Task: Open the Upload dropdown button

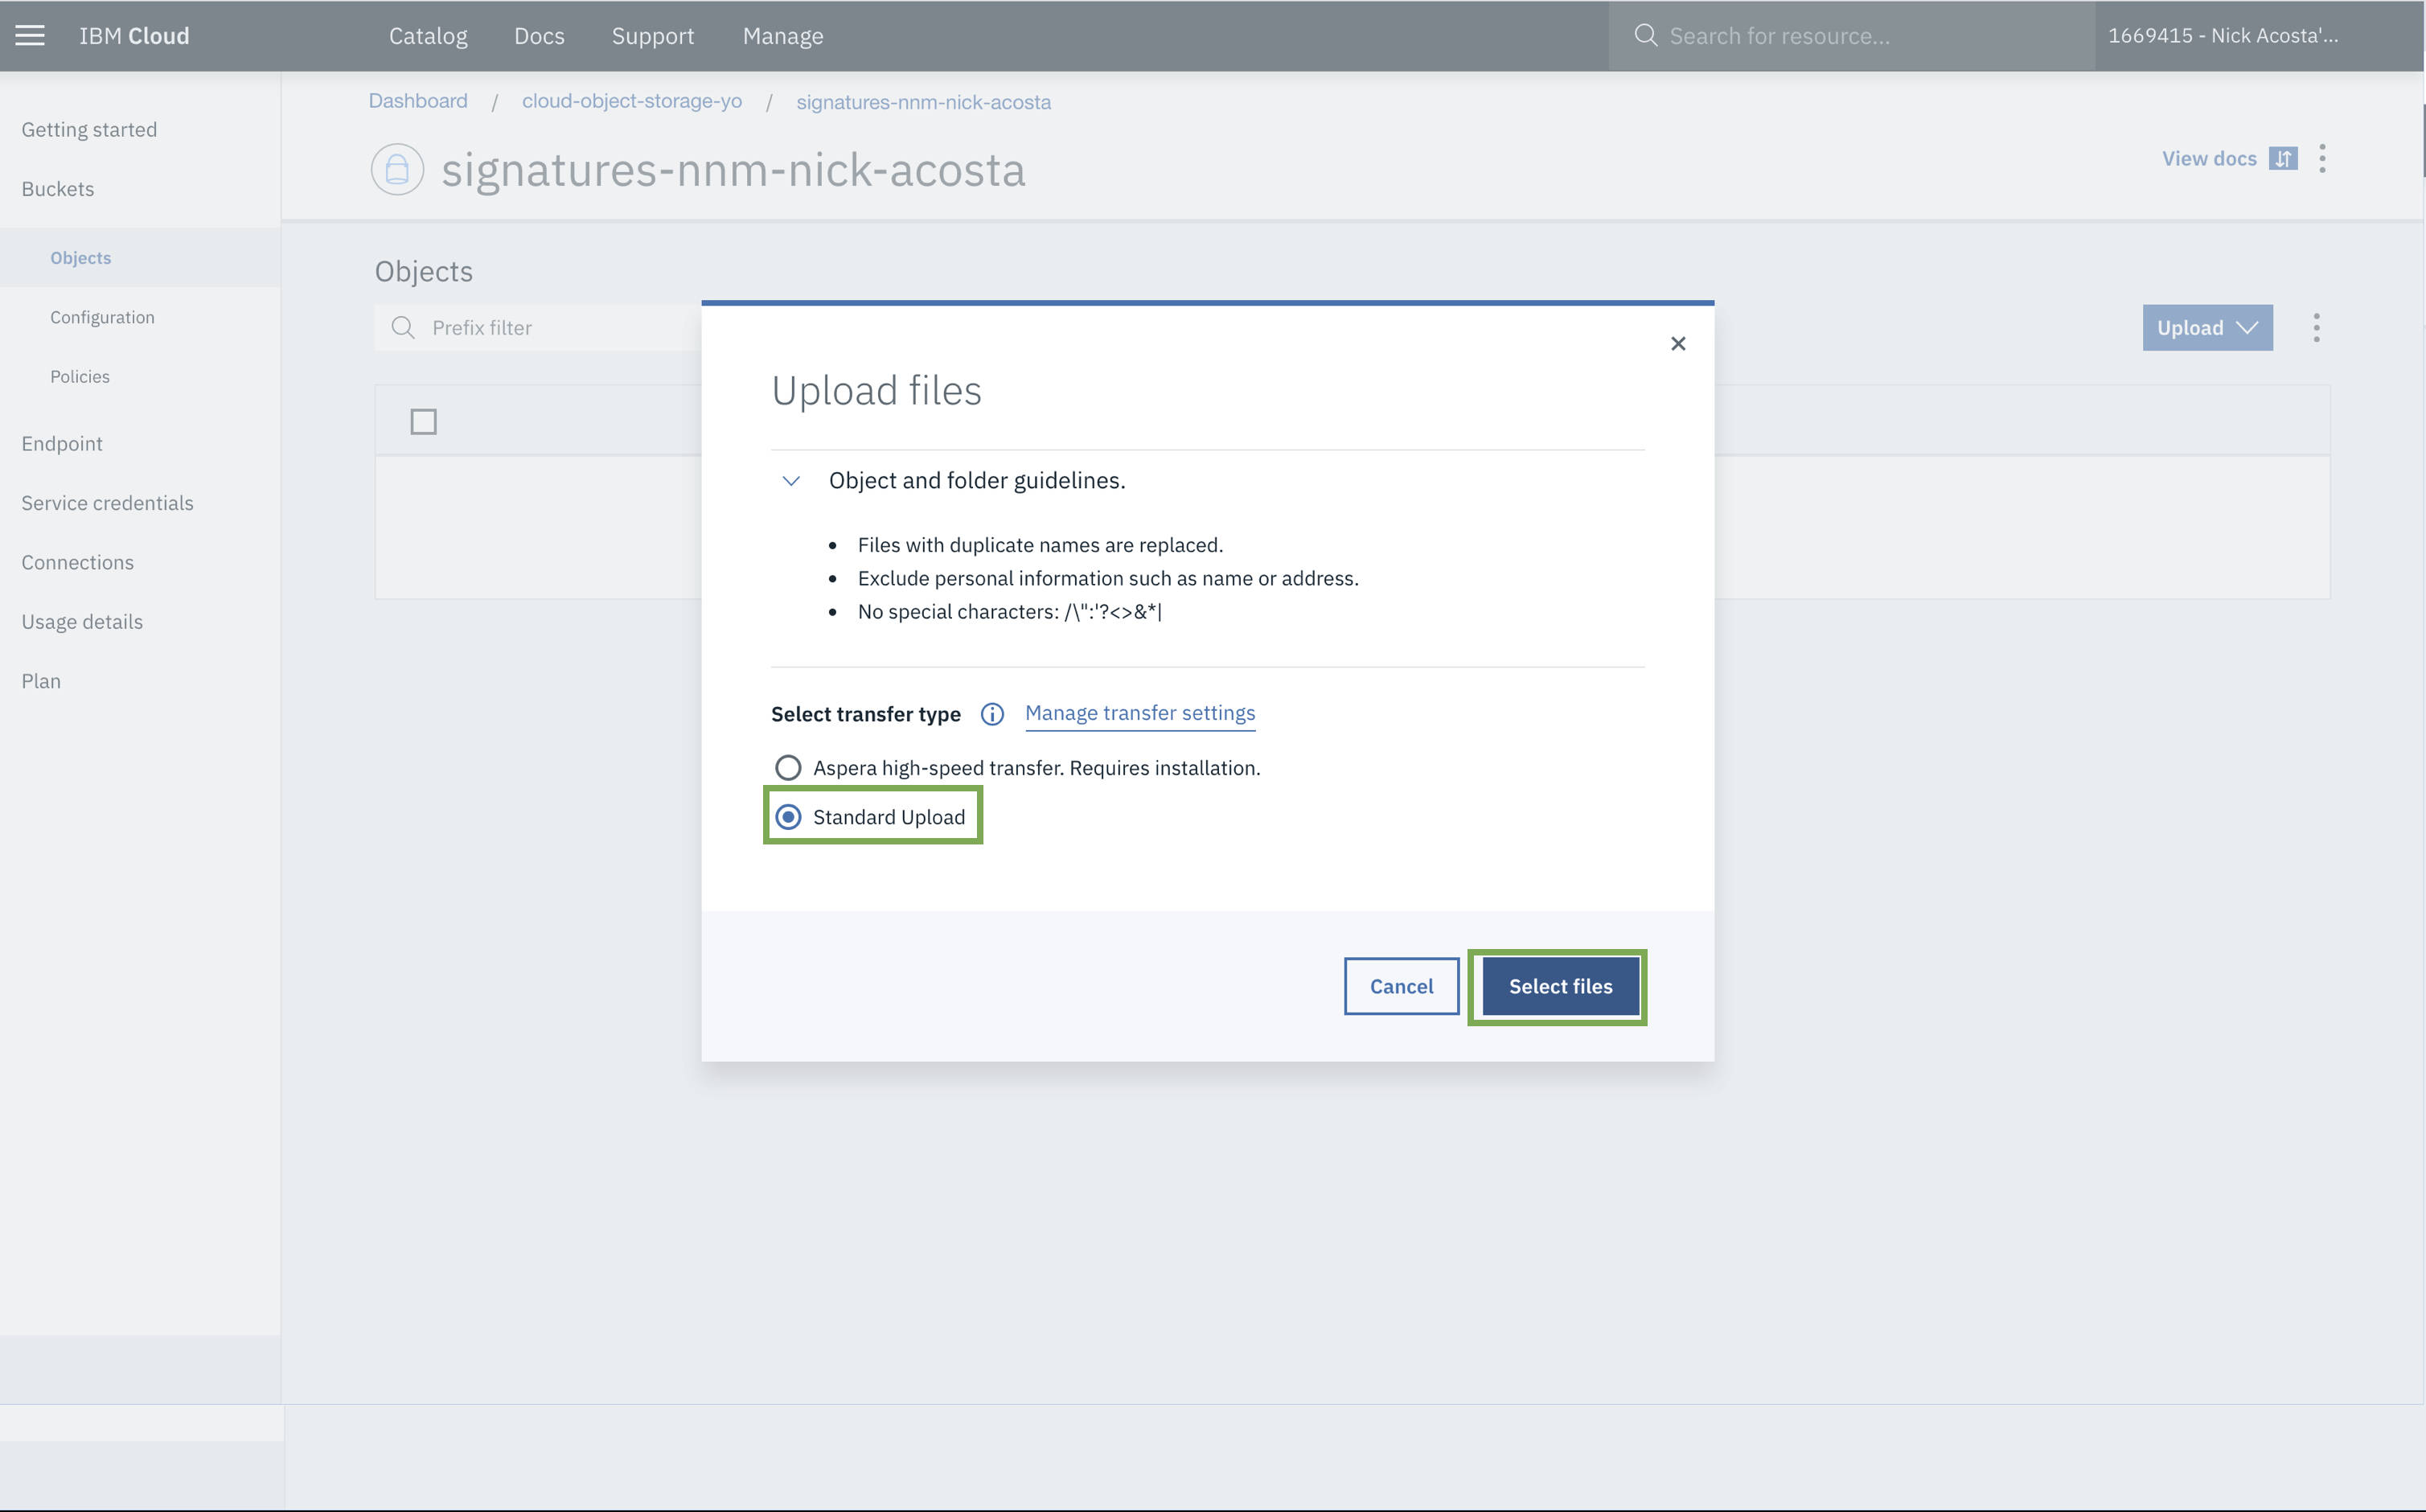Action: (2207, 328)
